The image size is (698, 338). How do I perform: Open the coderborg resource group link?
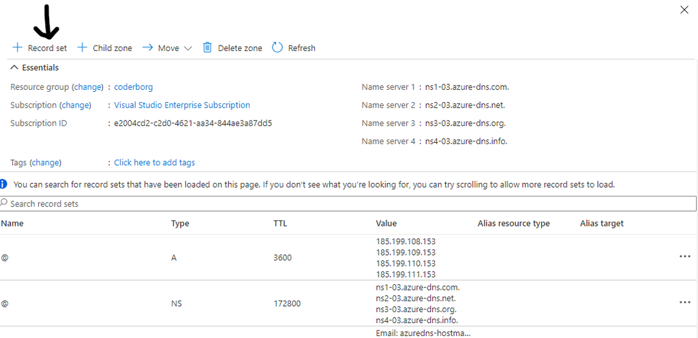coord(134,87)
